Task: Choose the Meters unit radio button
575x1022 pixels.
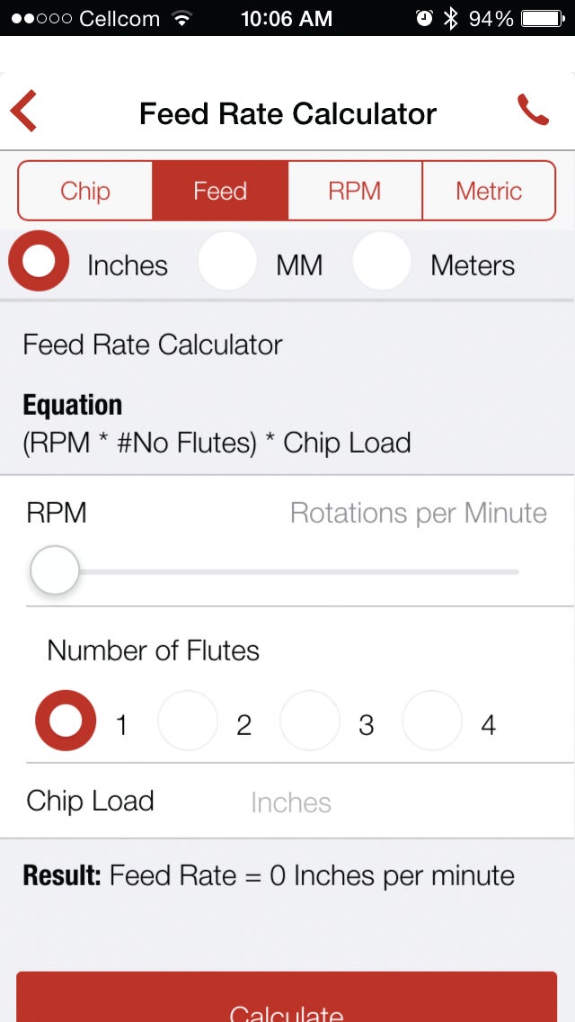Action: point(382,261)
